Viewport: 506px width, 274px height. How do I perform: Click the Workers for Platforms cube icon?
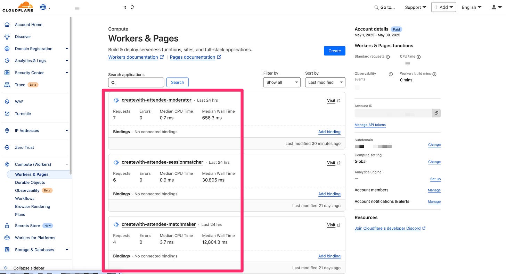tap(7, 238)
